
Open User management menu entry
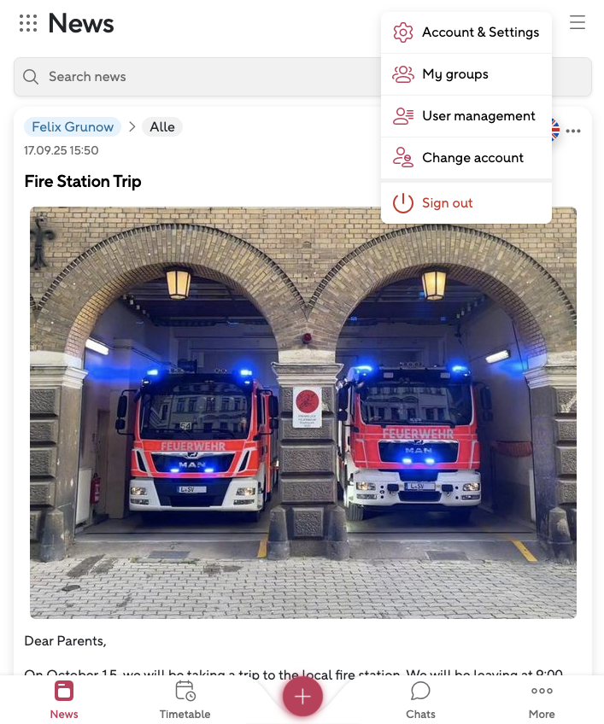pyautogui.click(x=466, y=116)
